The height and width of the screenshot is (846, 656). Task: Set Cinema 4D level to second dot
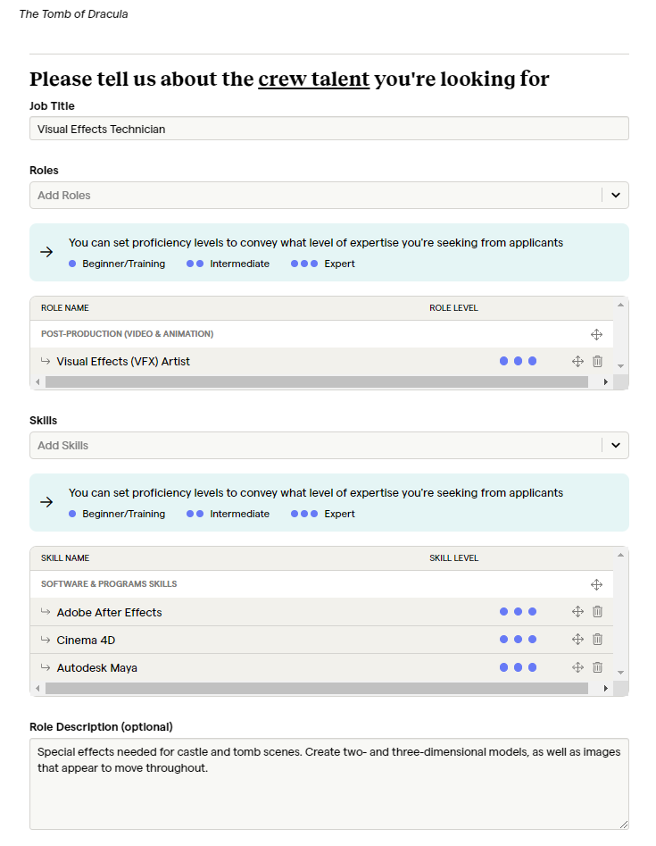coord(518,640)
